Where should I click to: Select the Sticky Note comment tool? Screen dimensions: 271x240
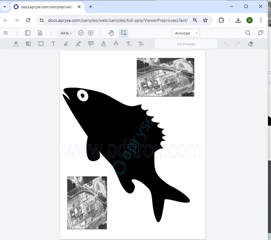(x=91, y=43)
